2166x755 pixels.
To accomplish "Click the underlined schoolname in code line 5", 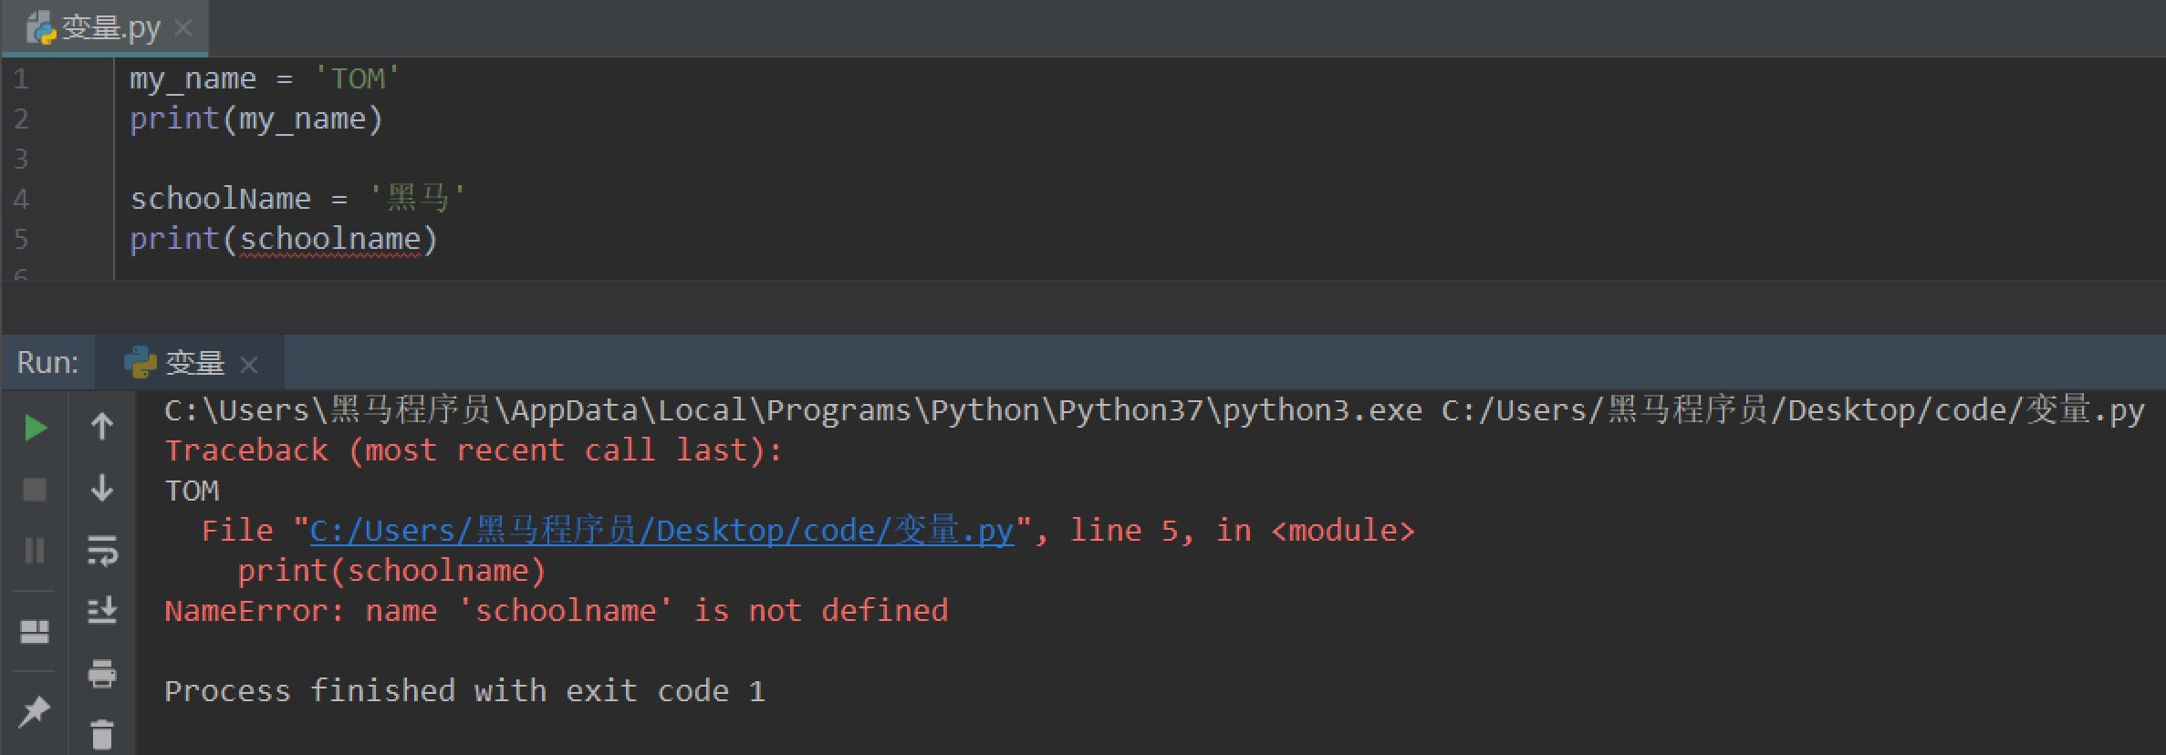I will (330, 239).
